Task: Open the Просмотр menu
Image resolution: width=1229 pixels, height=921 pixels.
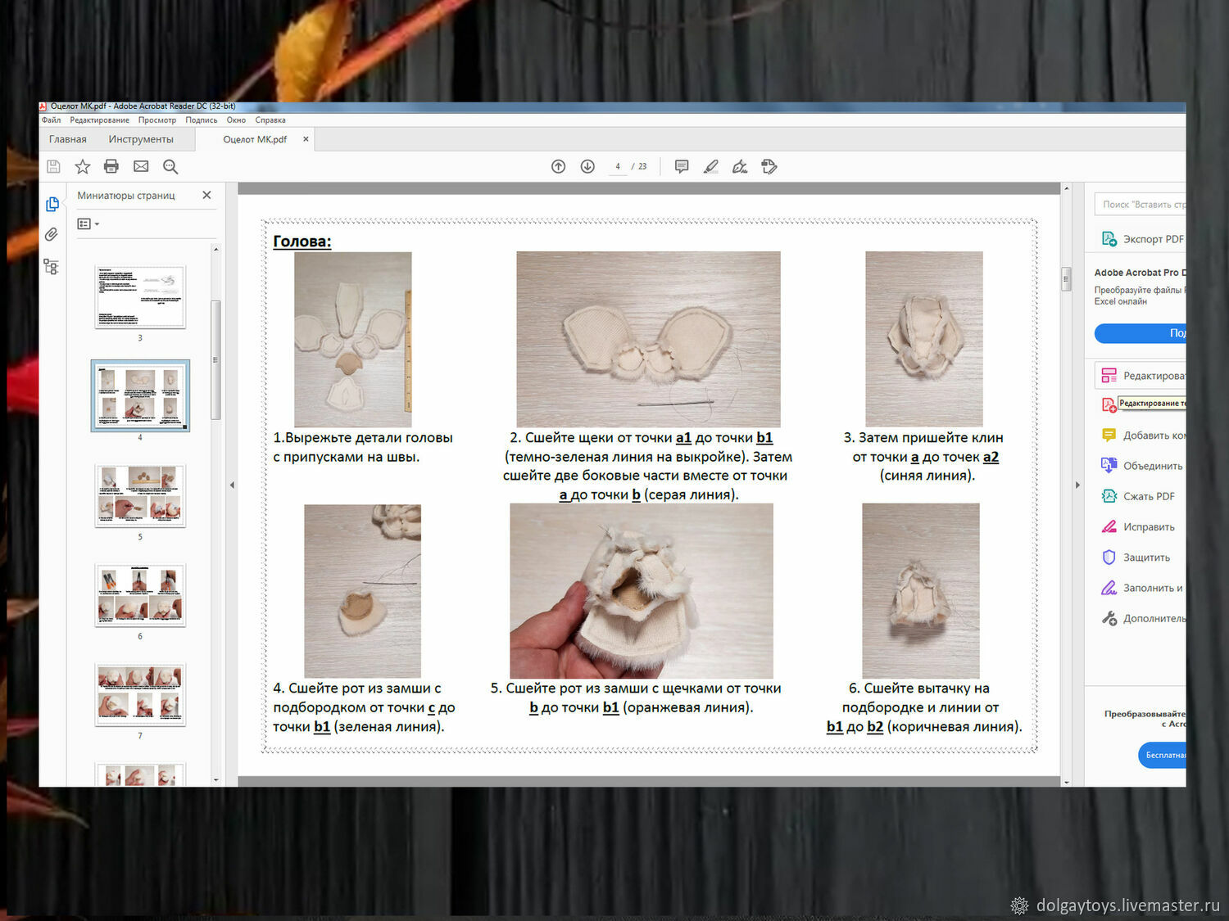Action: pyautogui.click(x=157, y=120)
